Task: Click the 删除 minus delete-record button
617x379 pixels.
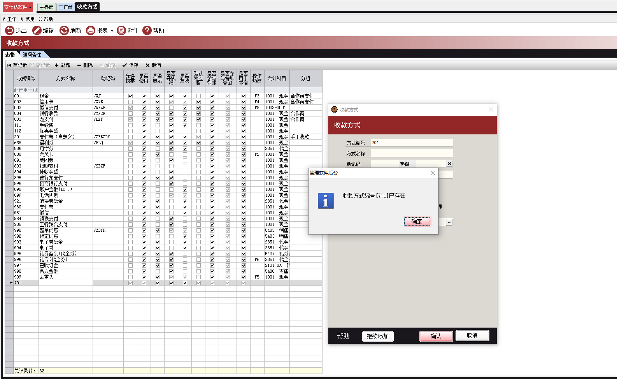Action: [x=85, y=65]
